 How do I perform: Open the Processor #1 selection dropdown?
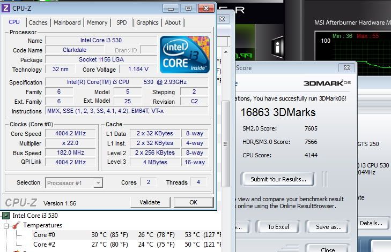coord(98,183)
